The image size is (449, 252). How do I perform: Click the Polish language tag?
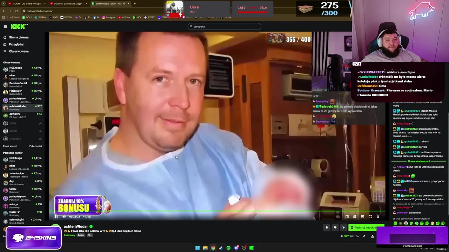click(81, 235)
